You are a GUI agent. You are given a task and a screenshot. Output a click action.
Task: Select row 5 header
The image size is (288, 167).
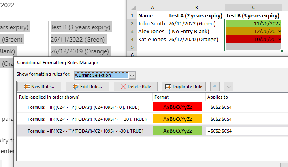132,47
